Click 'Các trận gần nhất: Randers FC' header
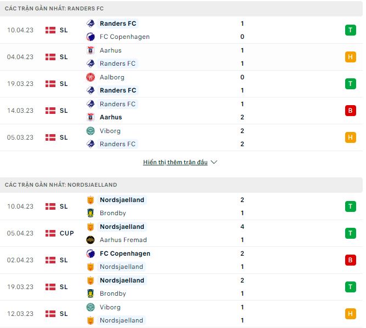The height and width of the screenshot is (328, 366). click(54, 9)
